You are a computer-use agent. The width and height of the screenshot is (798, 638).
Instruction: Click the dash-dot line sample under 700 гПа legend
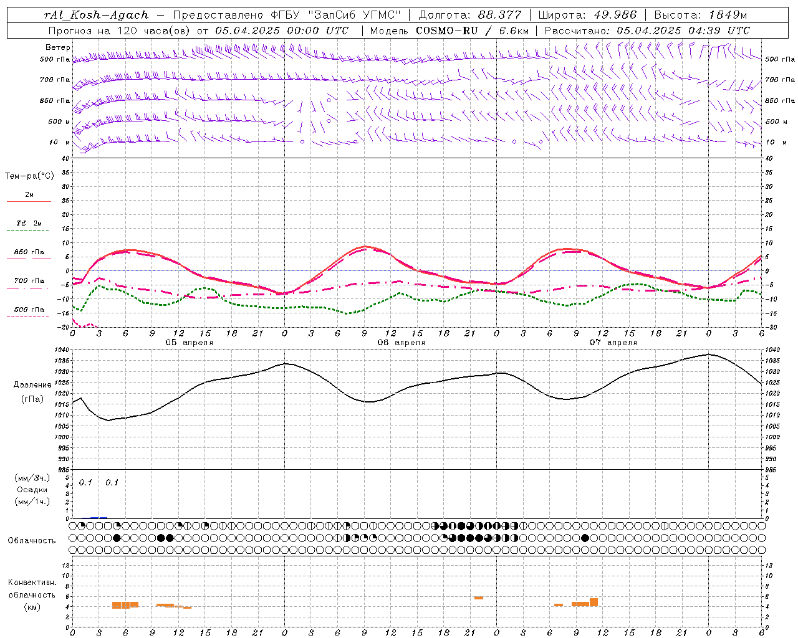(x=29, y=287)
